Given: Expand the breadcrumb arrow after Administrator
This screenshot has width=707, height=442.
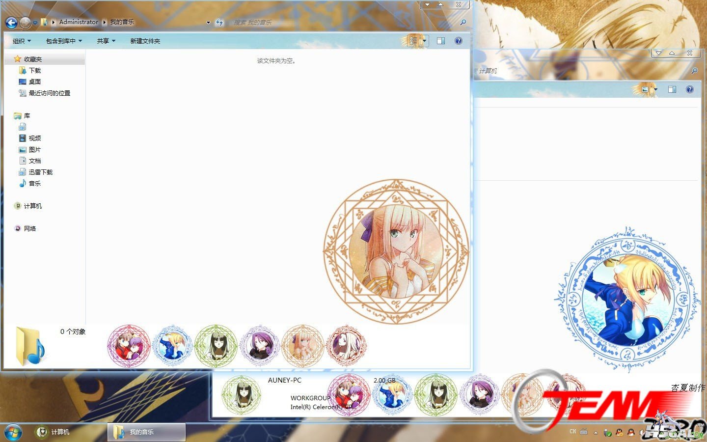Looking at the screenshot, I should 105,22.
